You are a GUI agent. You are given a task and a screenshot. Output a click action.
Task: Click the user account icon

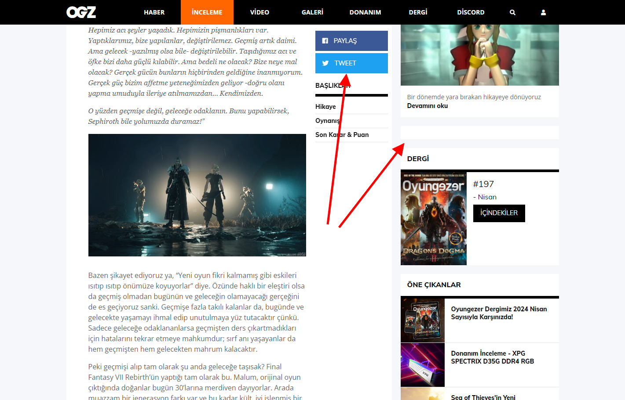click(x=543, y=12)
